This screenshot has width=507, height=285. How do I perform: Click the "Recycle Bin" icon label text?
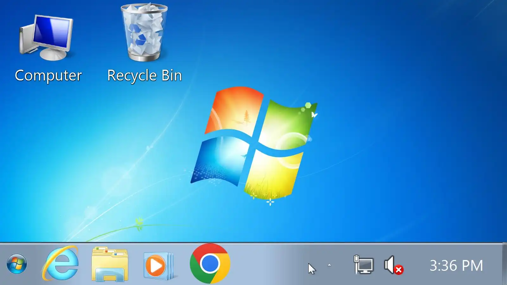pyautogui.click(x=144, y=75)
